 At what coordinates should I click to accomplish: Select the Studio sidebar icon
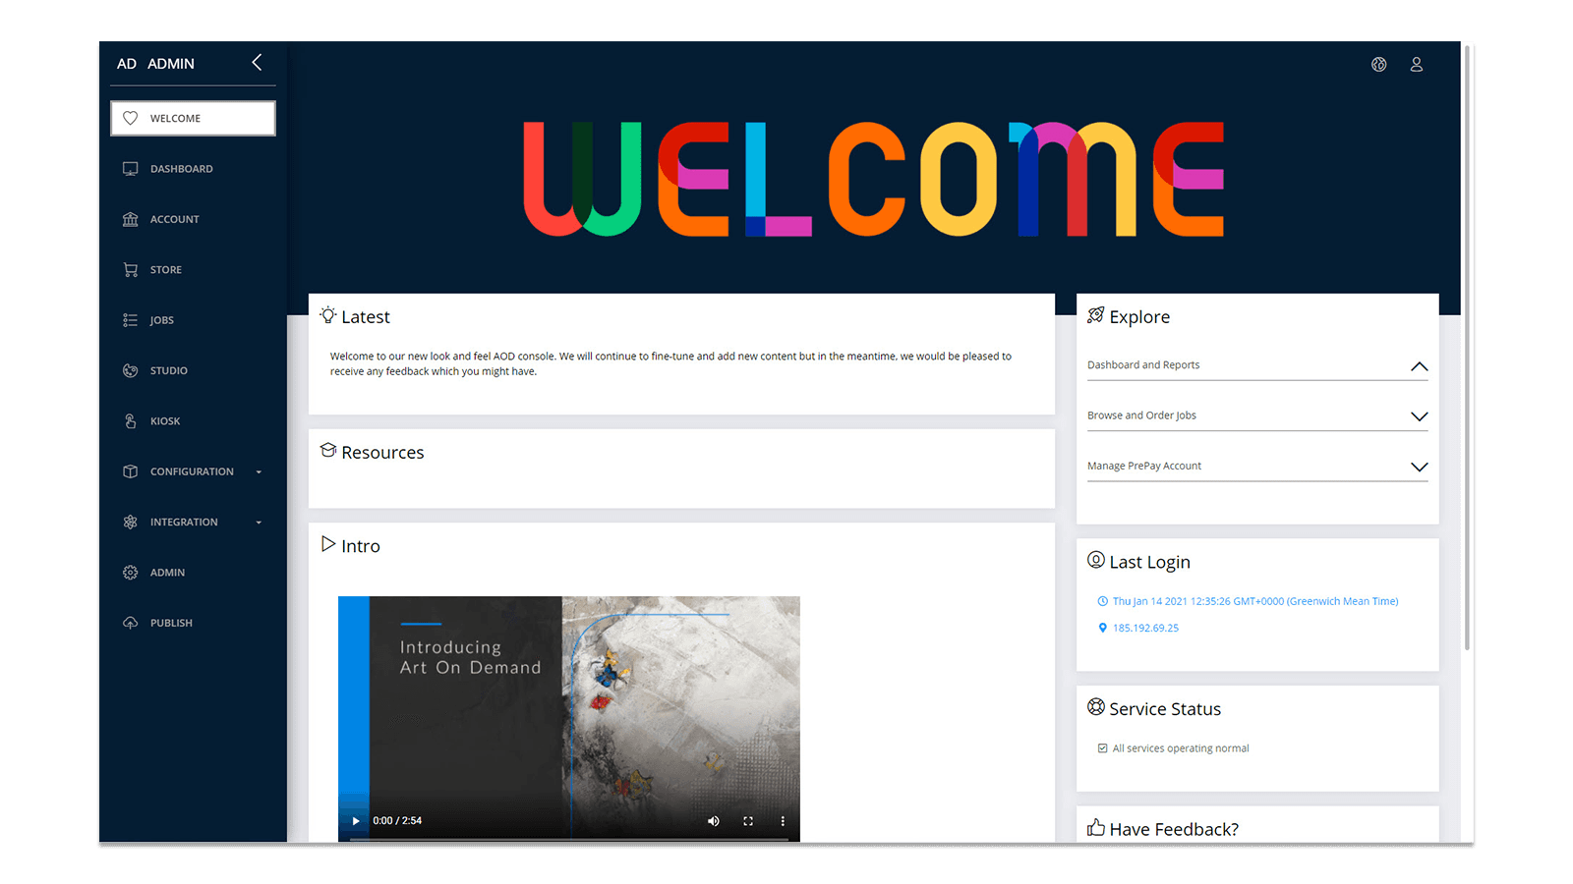pos(131,370)
